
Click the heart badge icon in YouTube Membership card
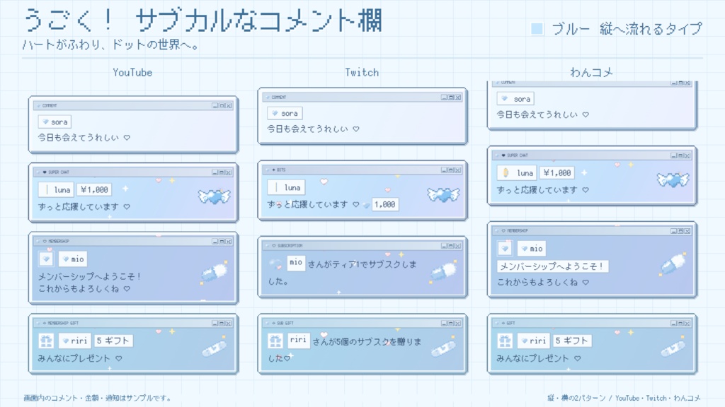[46, 259]
